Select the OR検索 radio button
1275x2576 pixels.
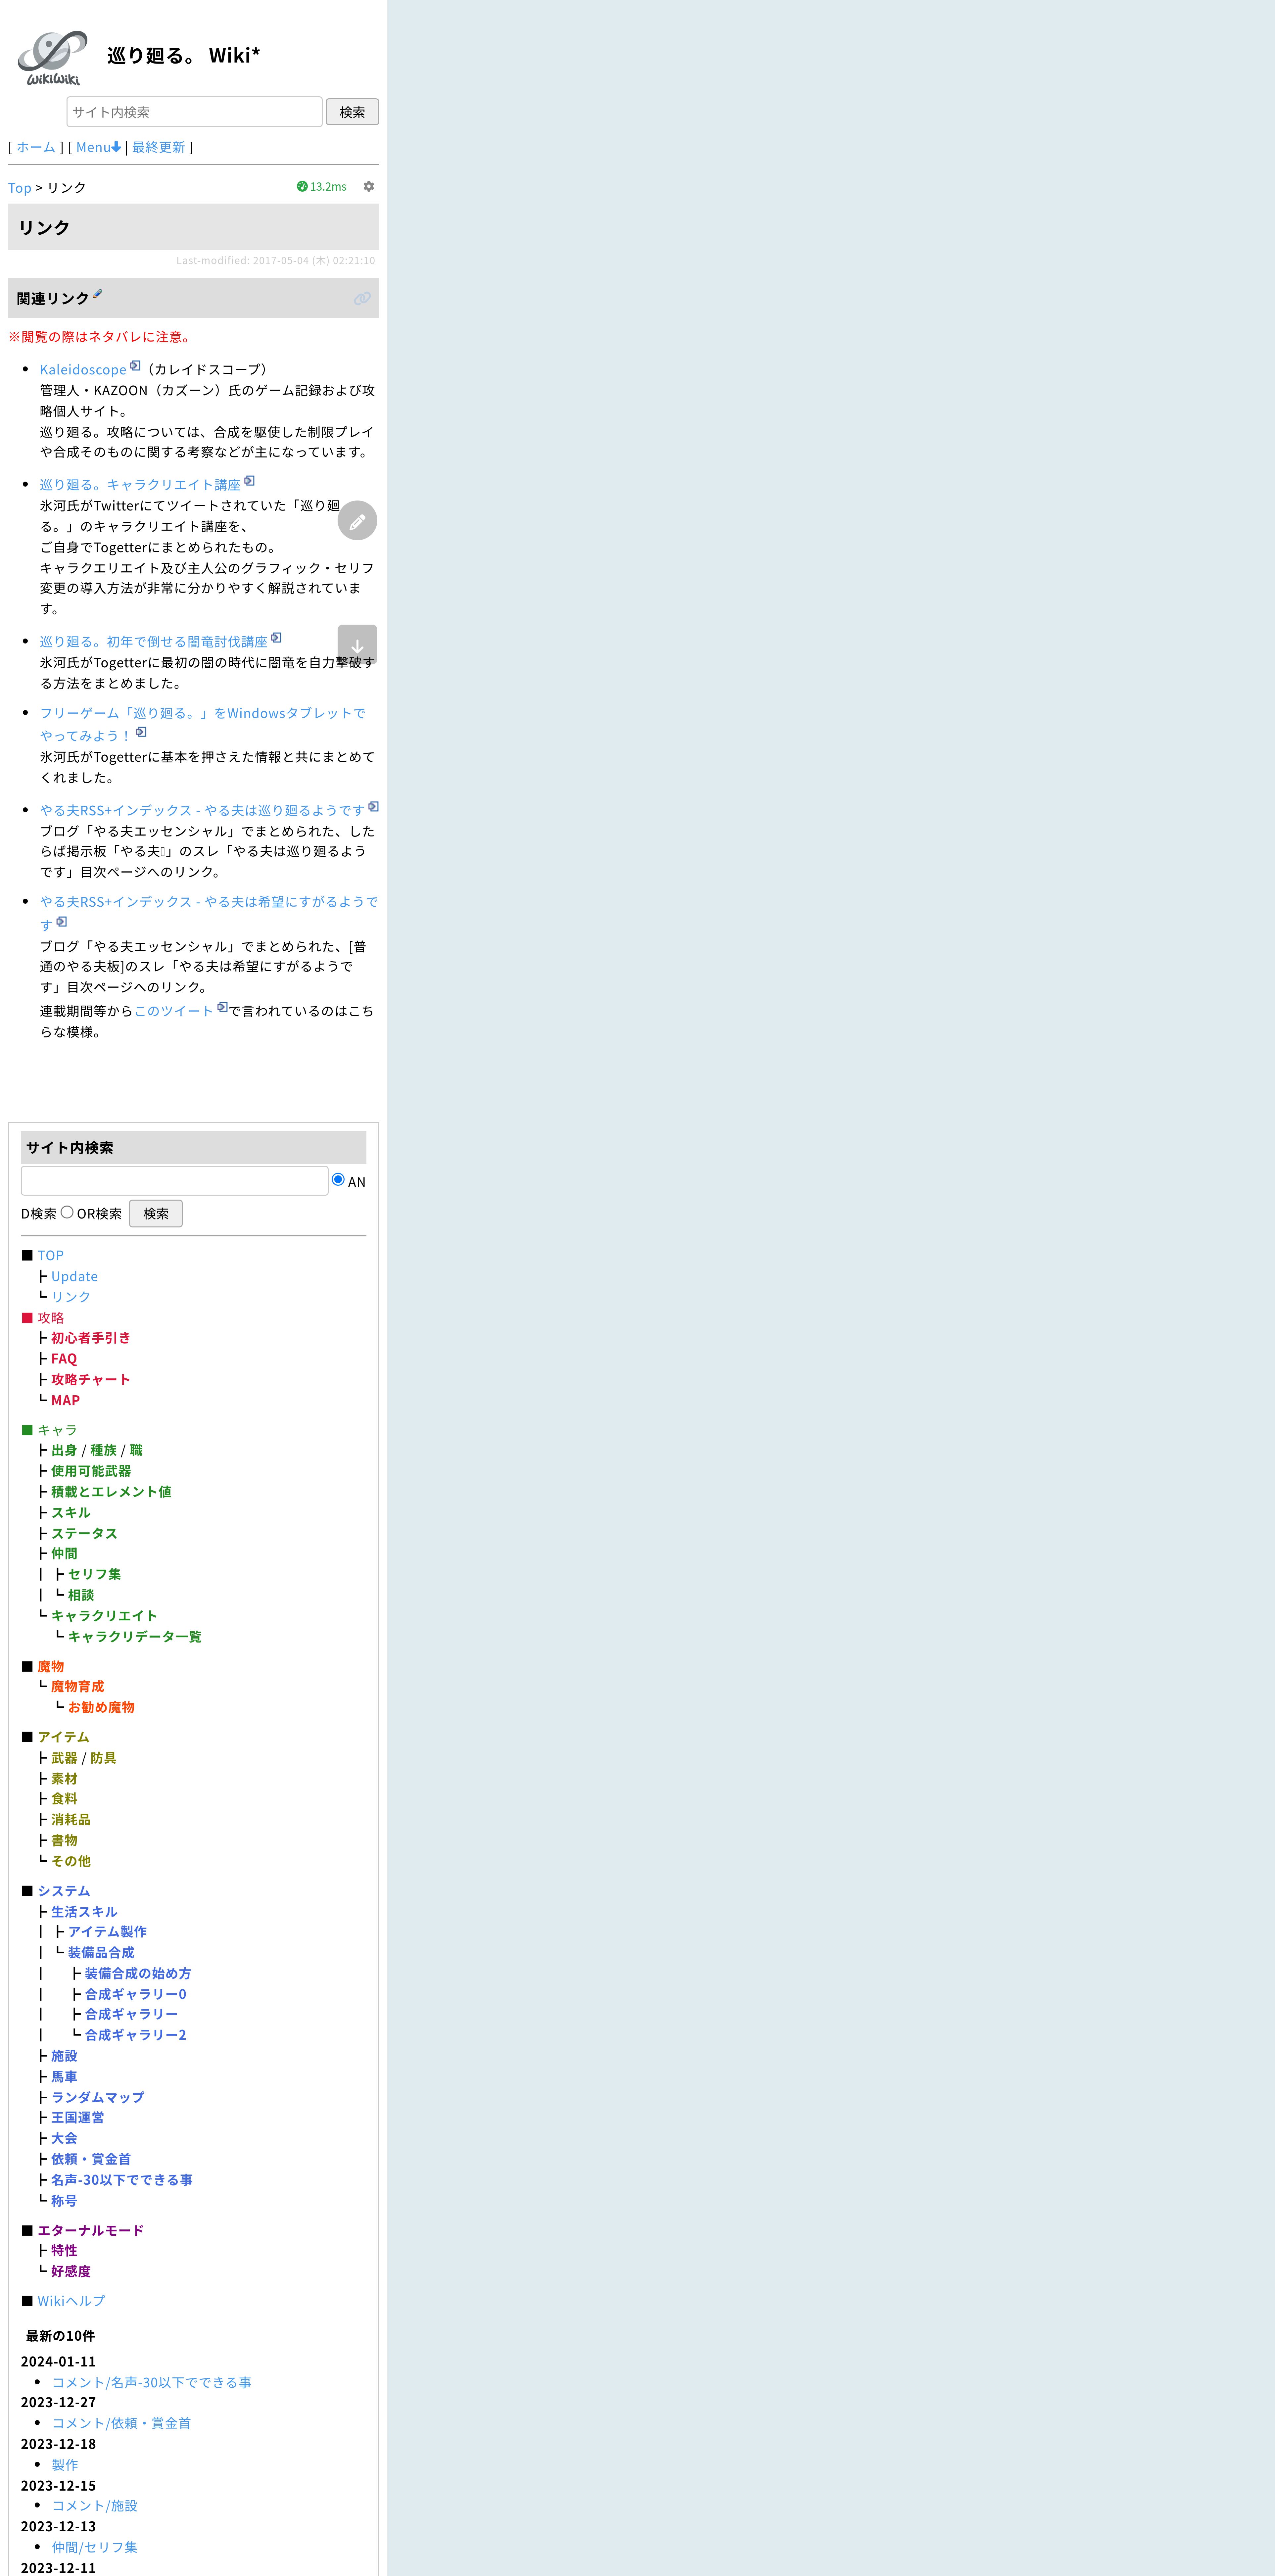67,1212
